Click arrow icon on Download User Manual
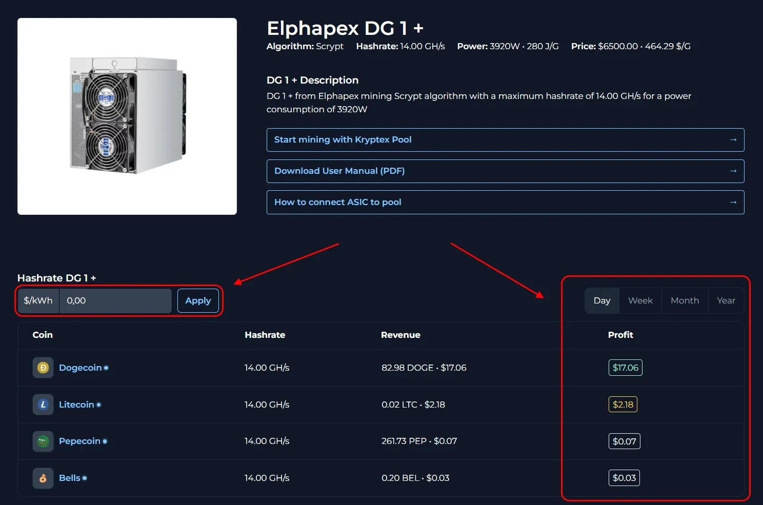 click(x=733, y=171)
